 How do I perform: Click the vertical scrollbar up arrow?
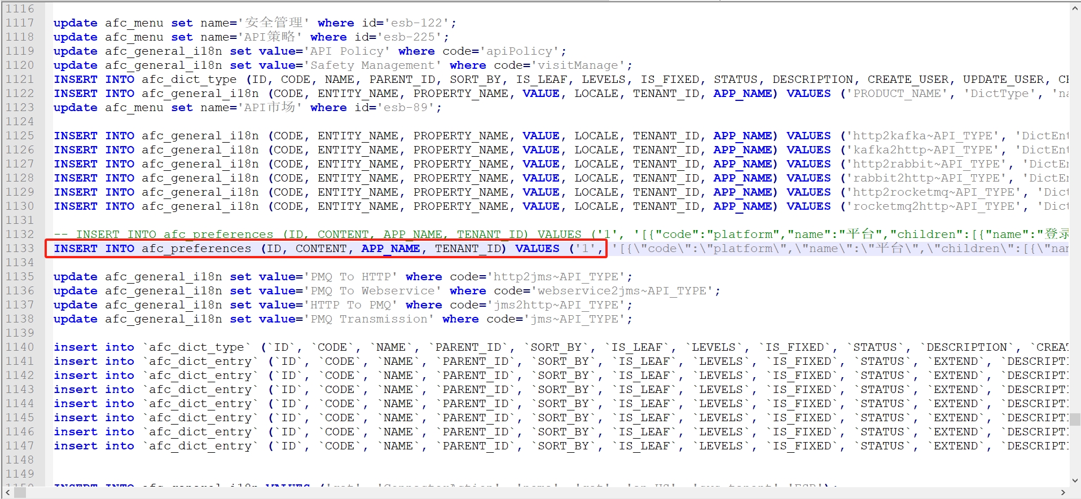pyautogui.click(x=1075, y=8)
